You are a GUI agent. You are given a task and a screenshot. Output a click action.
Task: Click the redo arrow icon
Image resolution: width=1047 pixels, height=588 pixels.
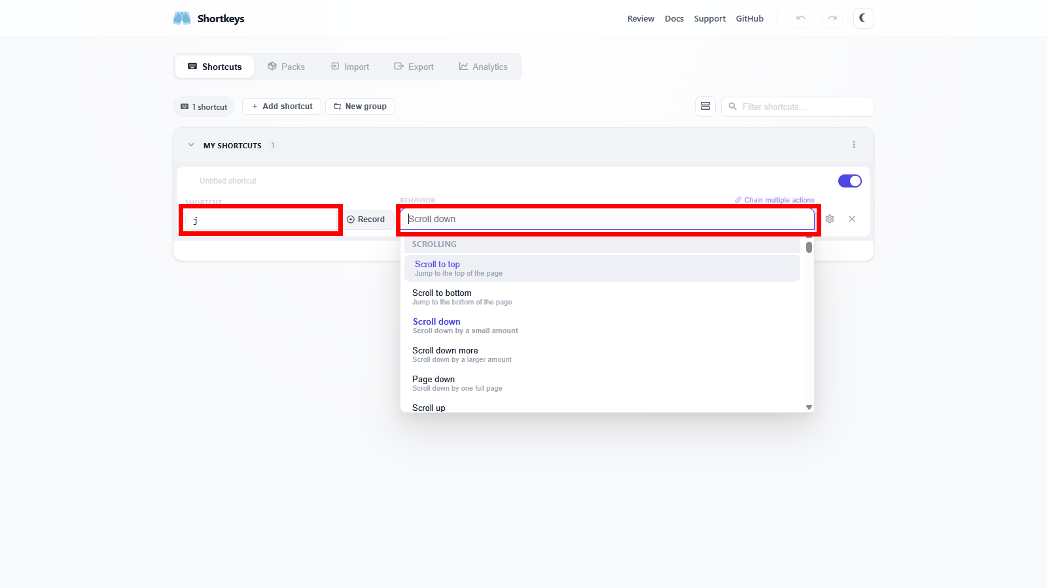[832, 18]
